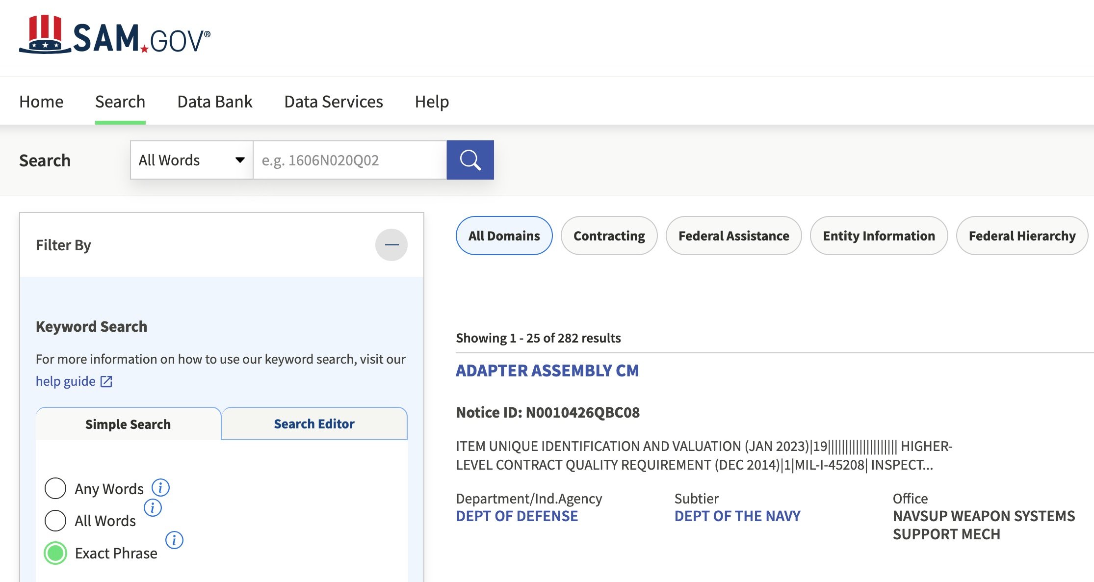Select the Any Words radio button
The width and height of the screenshot is (1094, 582).
[x=55, y=488]
